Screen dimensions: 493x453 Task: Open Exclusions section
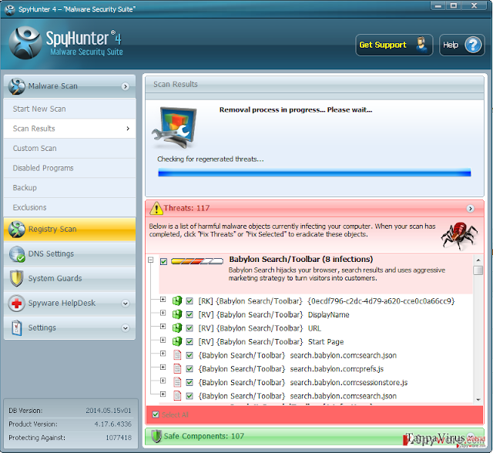[69, 207]
